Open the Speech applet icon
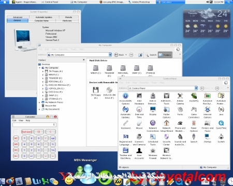Image resolution: width=233 pixels, height=186 pixels. click(194, 138)
